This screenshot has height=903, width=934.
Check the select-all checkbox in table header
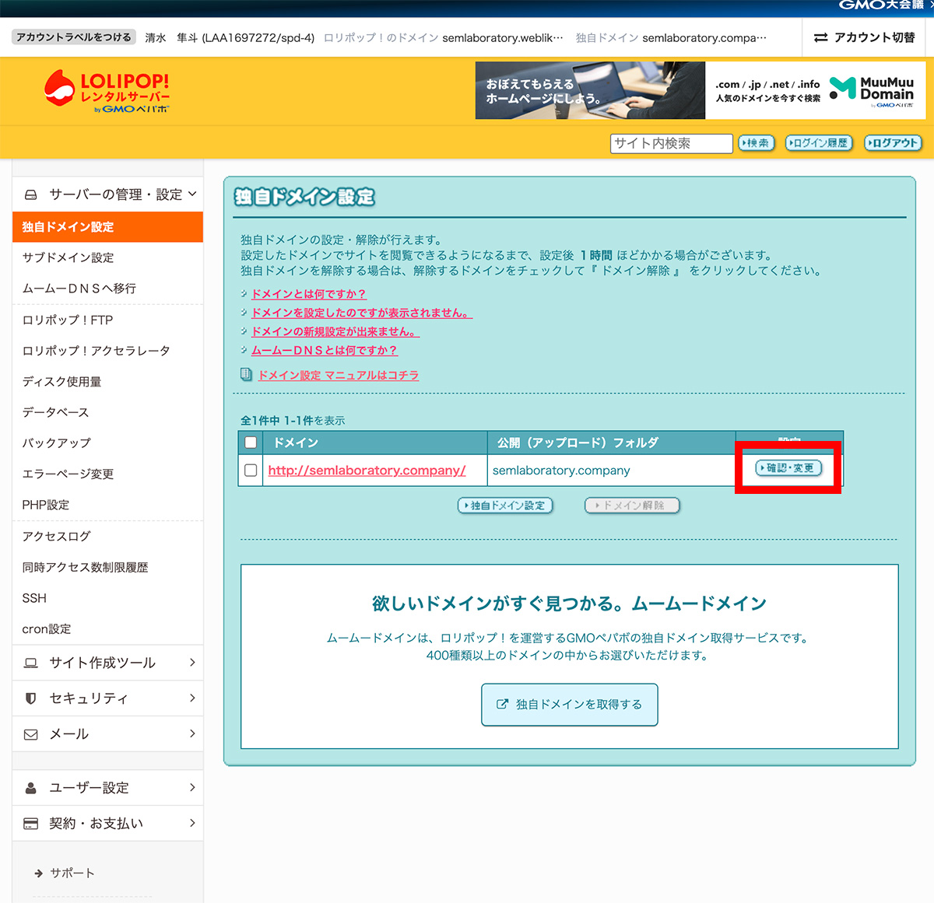[x=250, y=442]
